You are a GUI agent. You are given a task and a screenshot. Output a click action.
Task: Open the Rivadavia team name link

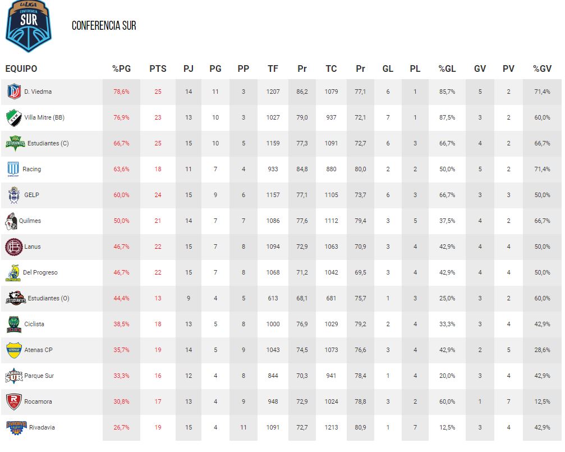pos(39,427)
